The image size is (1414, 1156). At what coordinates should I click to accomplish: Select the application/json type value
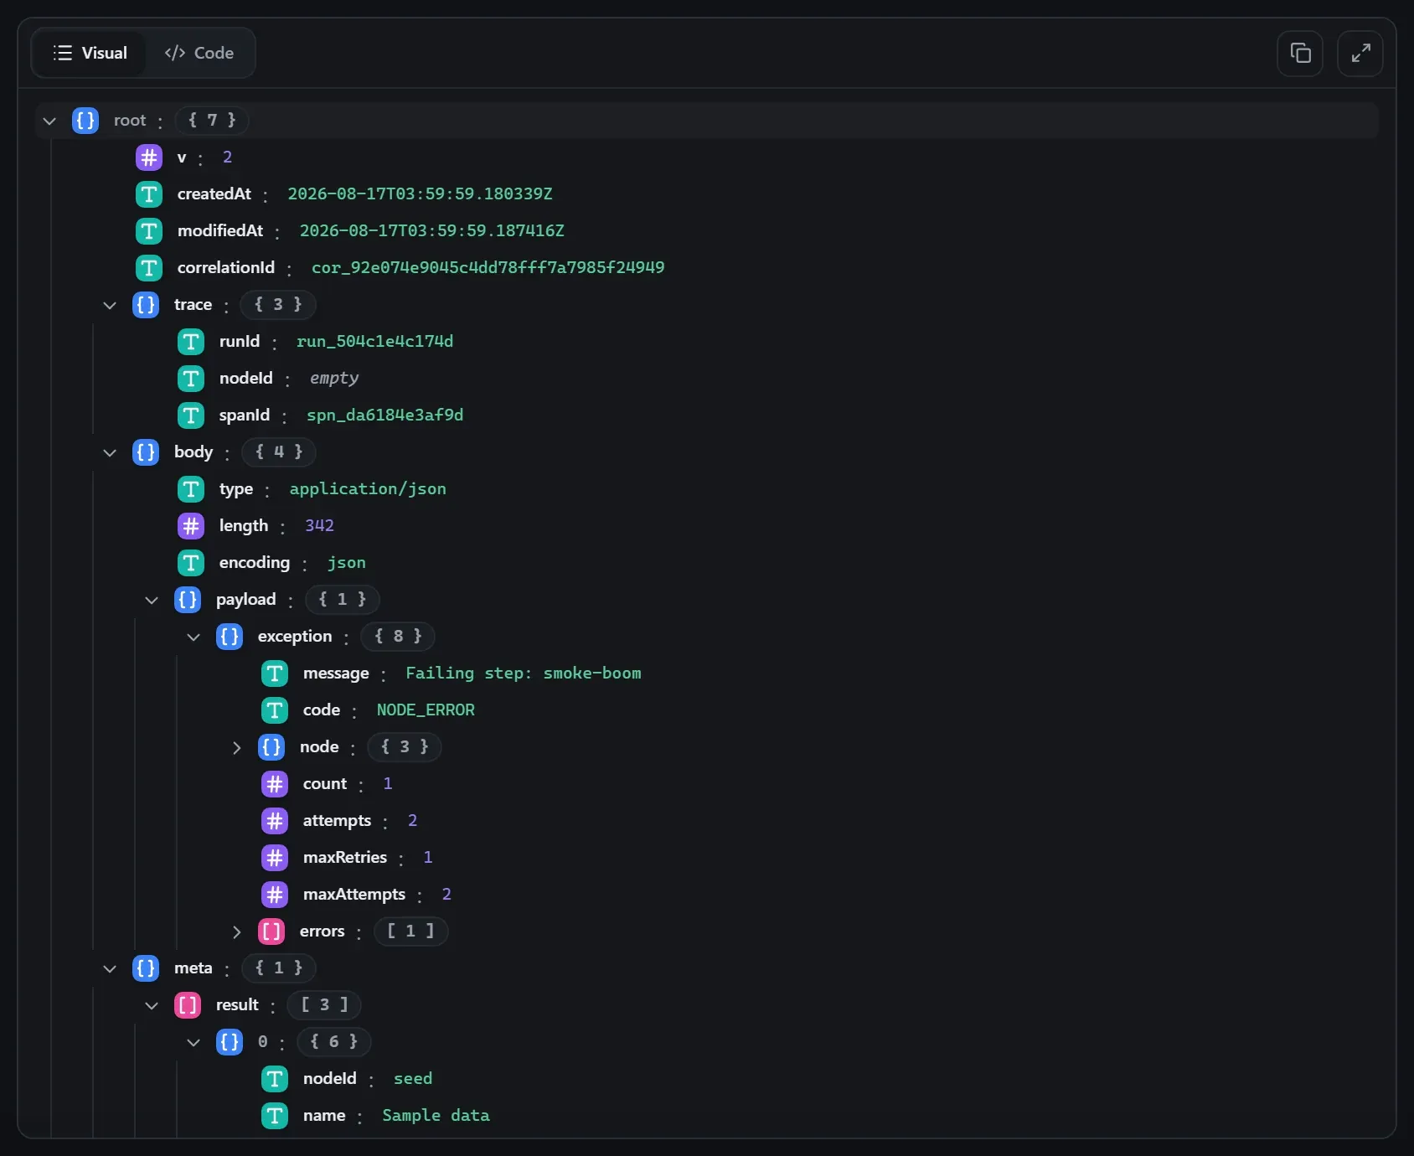click(x=368, y=489)
